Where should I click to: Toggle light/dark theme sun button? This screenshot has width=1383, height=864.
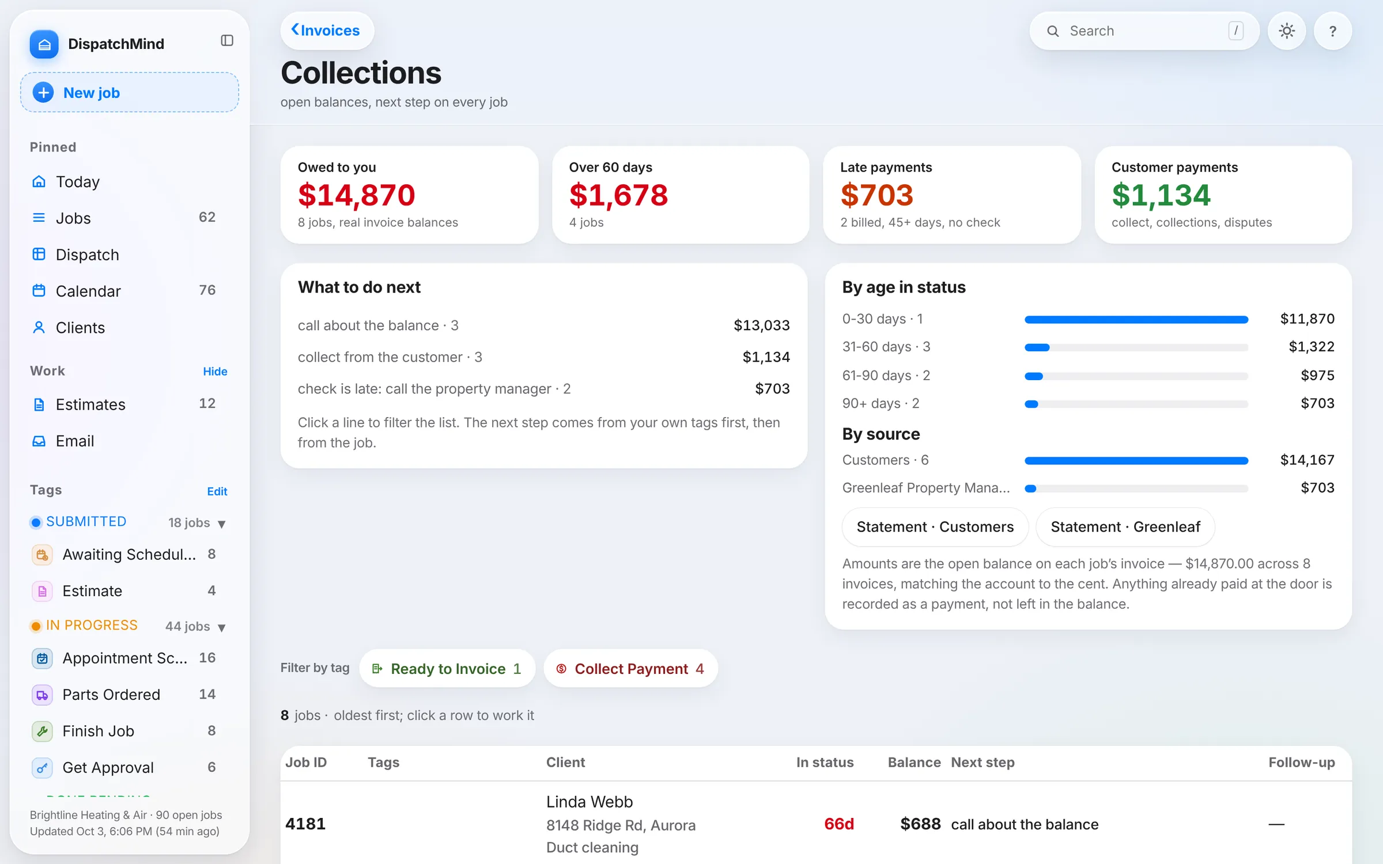tap(1287, 31)
